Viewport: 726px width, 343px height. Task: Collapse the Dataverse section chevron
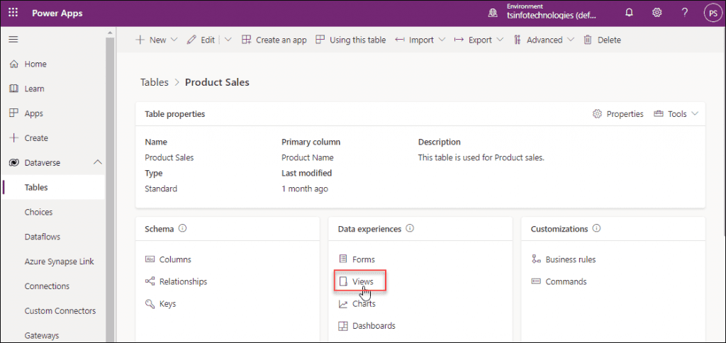pos(97,162)
